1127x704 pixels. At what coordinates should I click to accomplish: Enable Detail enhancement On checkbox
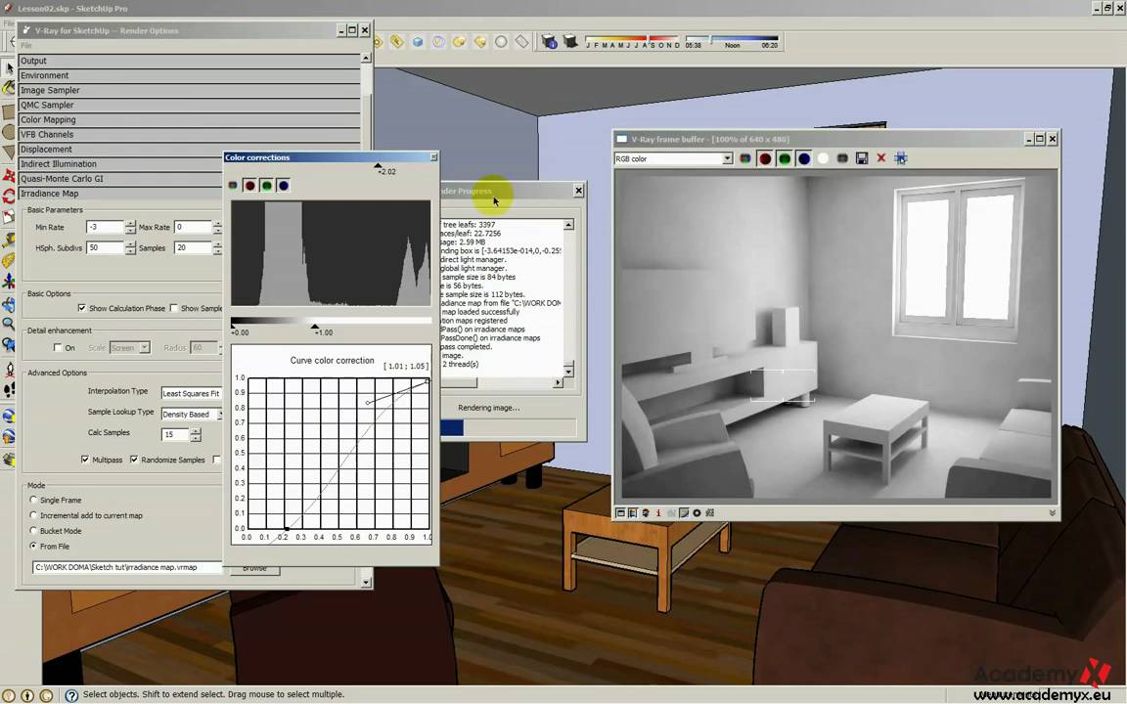pyautogui.click(x=58, y=348)
